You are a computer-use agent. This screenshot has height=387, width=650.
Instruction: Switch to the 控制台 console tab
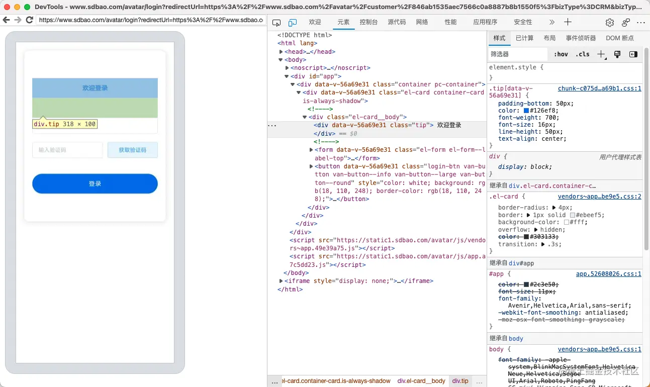click(x=368, y=23)
